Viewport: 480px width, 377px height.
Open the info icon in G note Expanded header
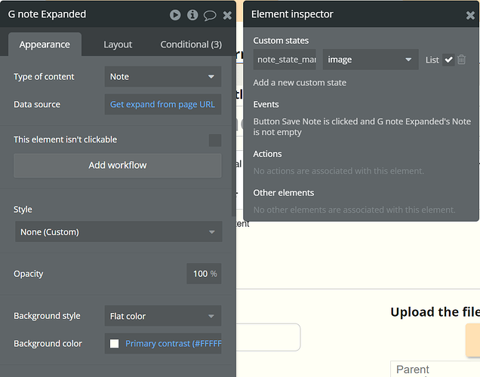(192, 14)
